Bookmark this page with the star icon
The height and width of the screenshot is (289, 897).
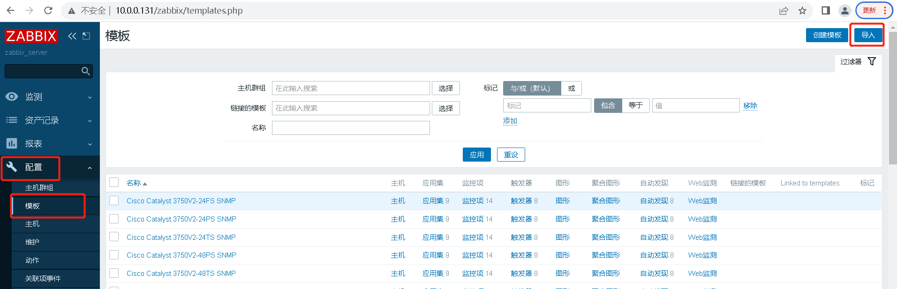pyautogui.click(x=802, y=10)
